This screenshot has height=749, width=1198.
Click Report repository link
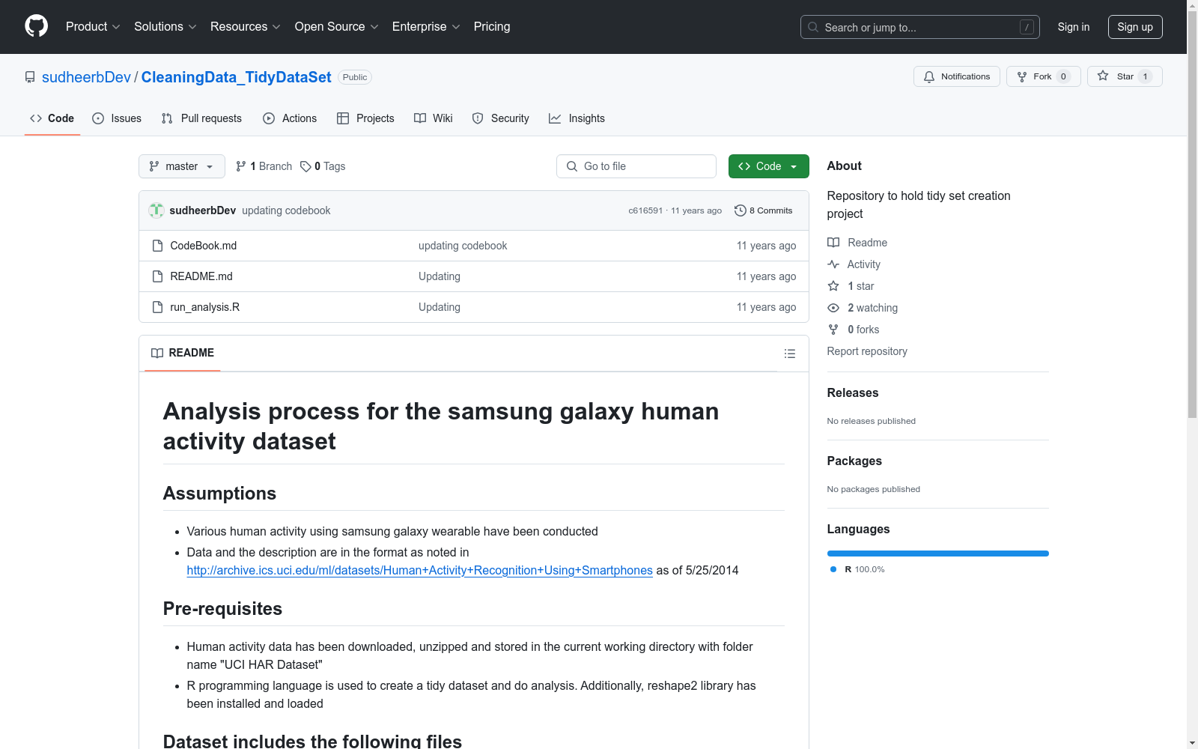click(867, 351)
